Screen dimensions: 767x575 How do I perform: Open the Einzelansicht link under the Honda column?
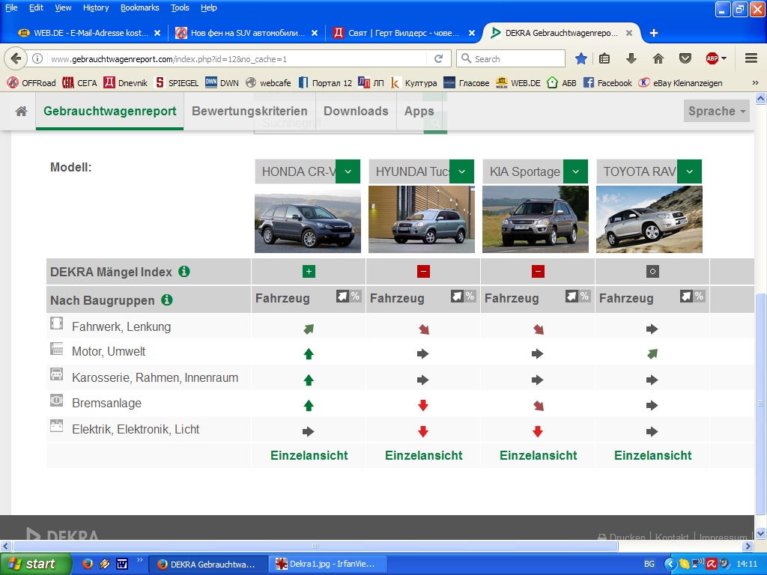pos(309,455)
